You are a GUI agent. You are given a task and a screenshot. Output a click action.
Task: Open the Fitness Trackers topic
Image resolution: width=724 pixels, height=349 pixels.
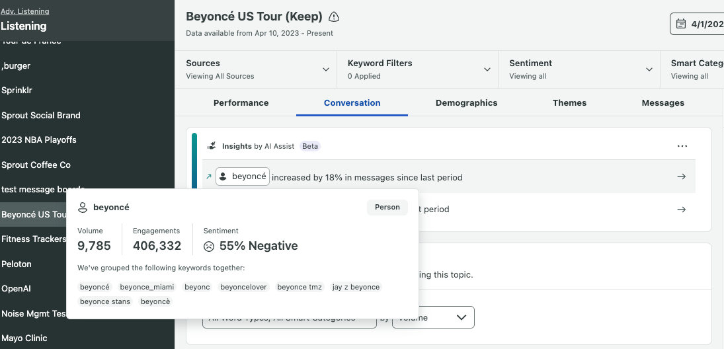[x=33, y=239]
